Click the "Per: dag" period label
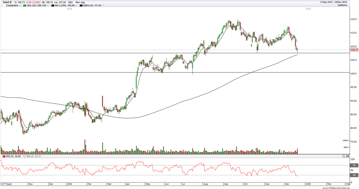Screen dimensions: 359x189 pos(80,2)
